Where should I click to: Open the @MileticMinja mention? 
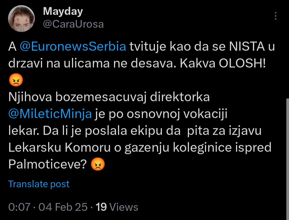pos(50,114)
